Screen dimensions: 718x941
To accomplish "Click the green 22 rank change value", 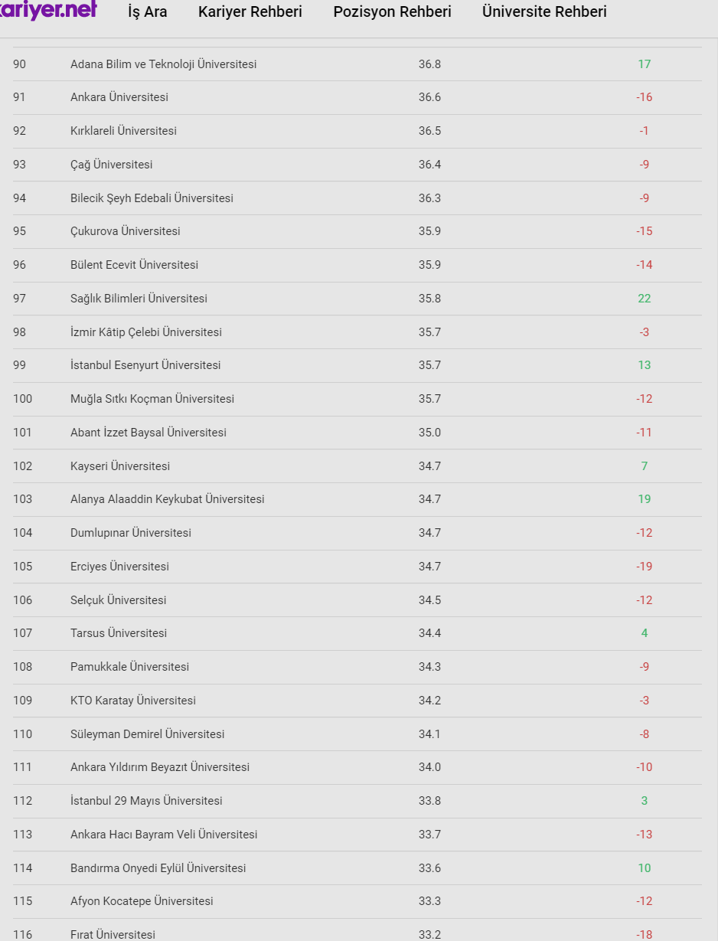I will point(645,299).
